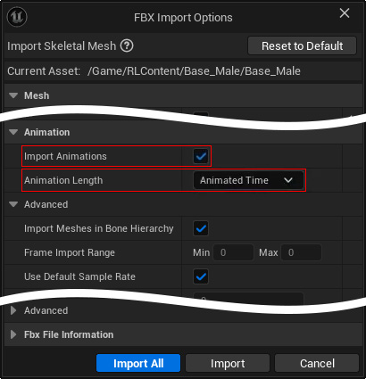Close the FBX Import Options dialog
This screenshot has width=366, height=379.
(345, 13)
